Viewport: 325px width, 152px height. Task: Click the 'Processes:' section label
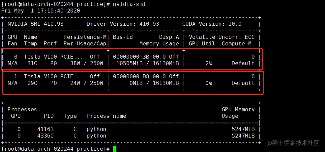click(24, 110)
